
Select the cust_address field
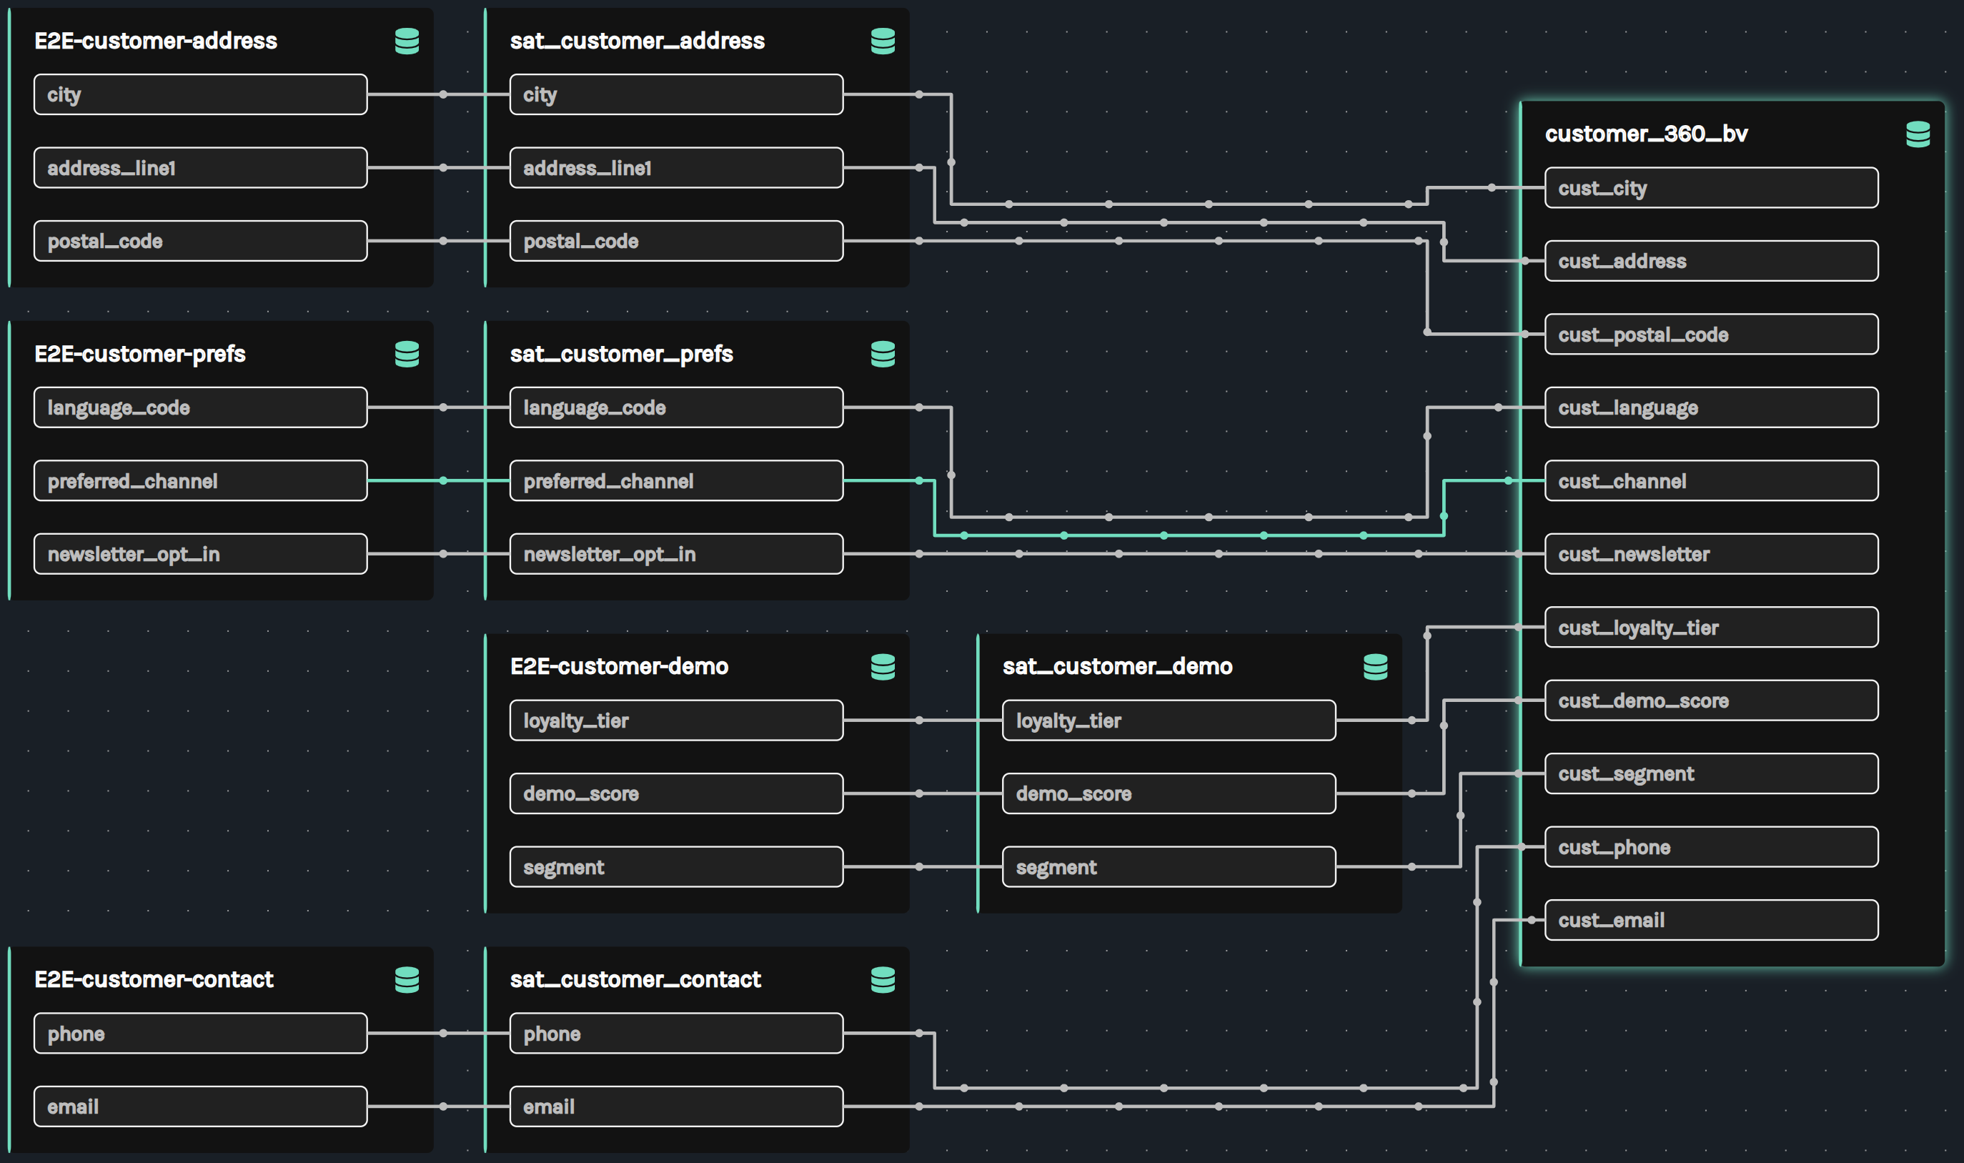[1711, 261]
